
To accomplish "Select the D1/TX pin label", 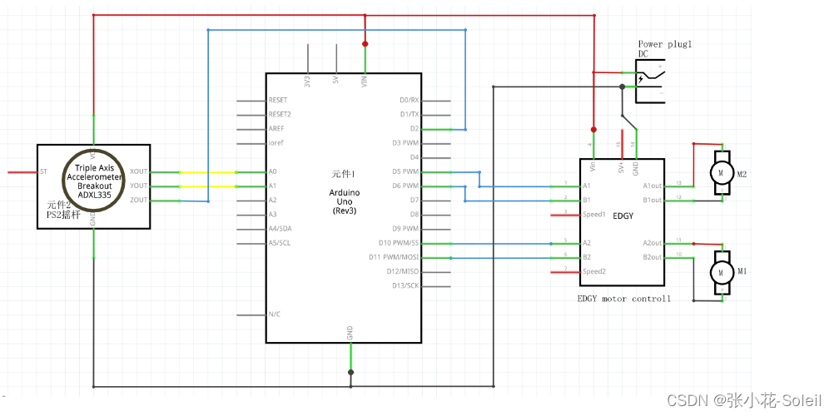I will click(409, 114).
